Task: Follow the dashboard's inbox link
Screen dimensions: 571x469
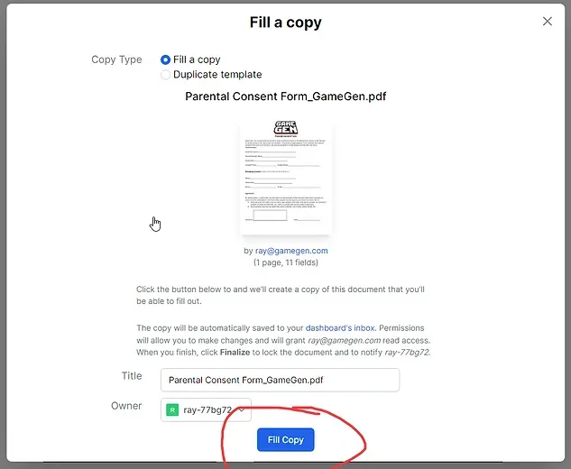Action: click(340, 327)
